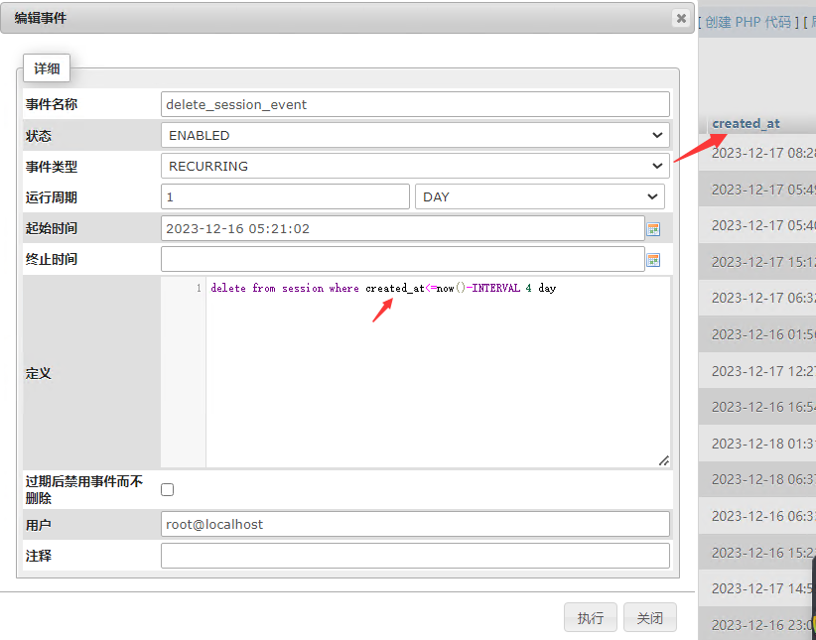
Task: Click the 事件名称 field containing delete_session_event
Action: point(417,104)
